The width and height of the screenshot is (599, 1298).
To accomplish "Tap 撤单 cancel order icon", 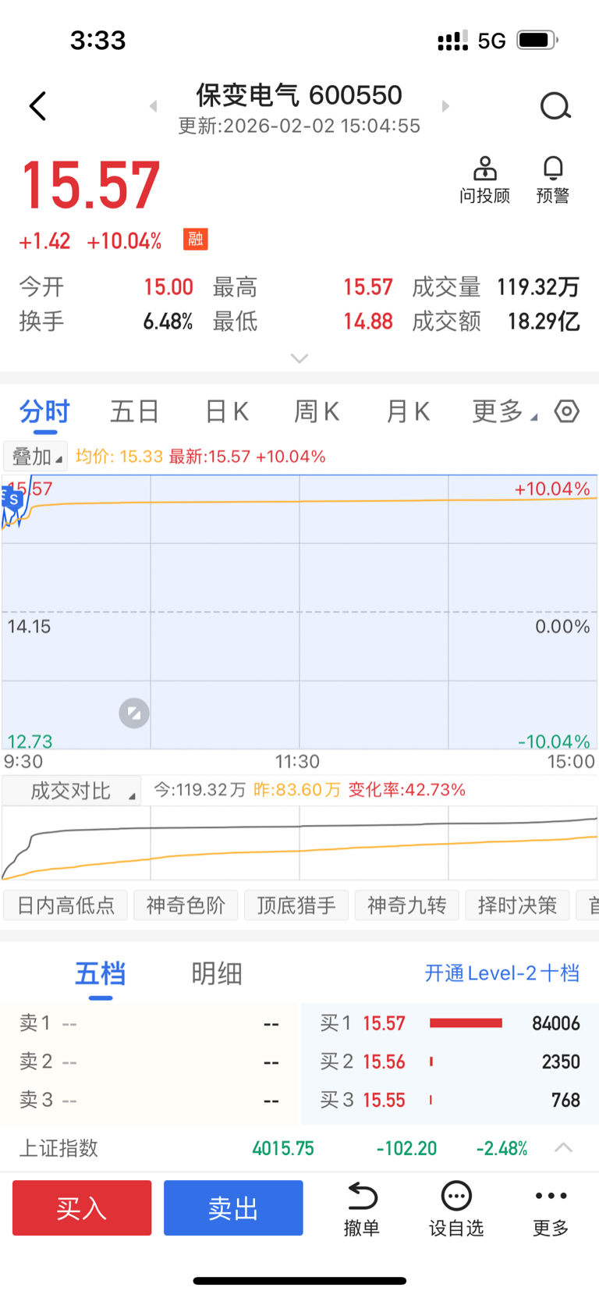I will [361, 1209].
